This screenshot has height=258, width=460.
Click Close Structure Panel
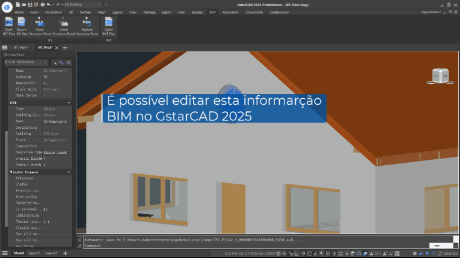(x=63, y=26)
